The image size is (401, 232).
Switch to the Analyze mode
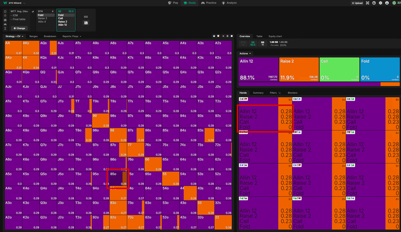point(229,3)
